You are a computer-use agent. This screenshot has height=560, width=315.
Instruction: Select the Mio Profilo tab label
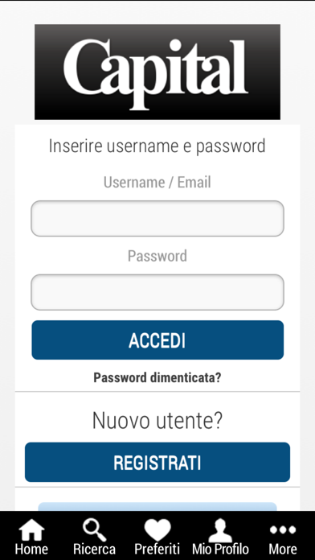click(x=220, y=549)
